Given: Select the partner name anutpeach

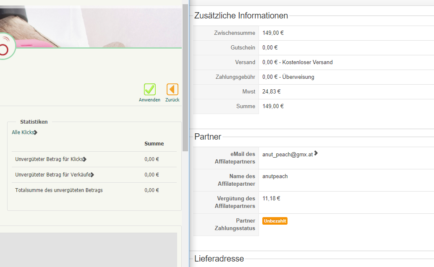Looking at the screenshot, I should (x=275, y=176).
